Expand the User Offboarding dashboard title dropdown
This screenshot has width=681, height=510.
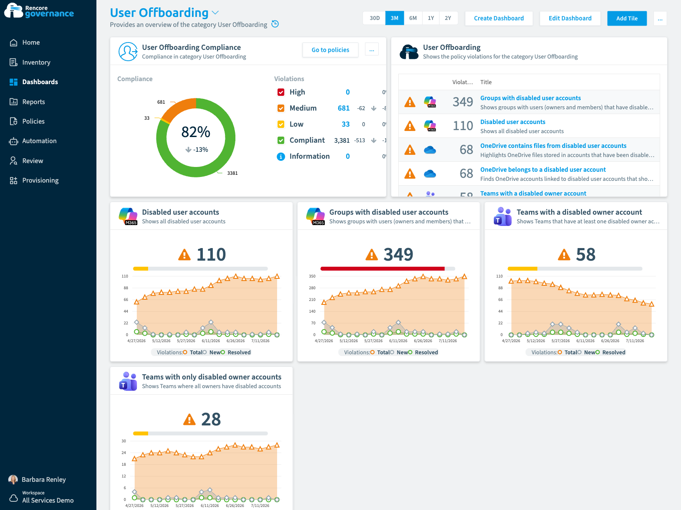tap(215, 13)
